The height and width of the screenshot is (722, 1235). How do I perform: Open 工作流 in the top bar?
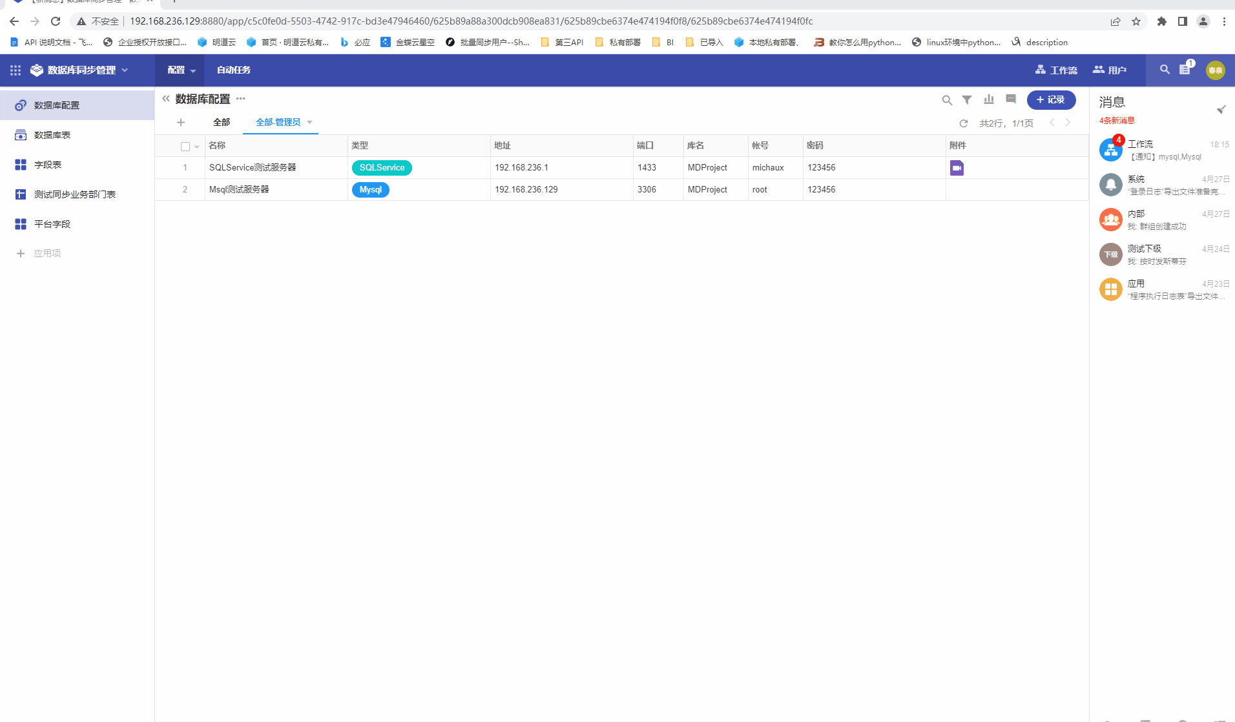pos(1056,70)
